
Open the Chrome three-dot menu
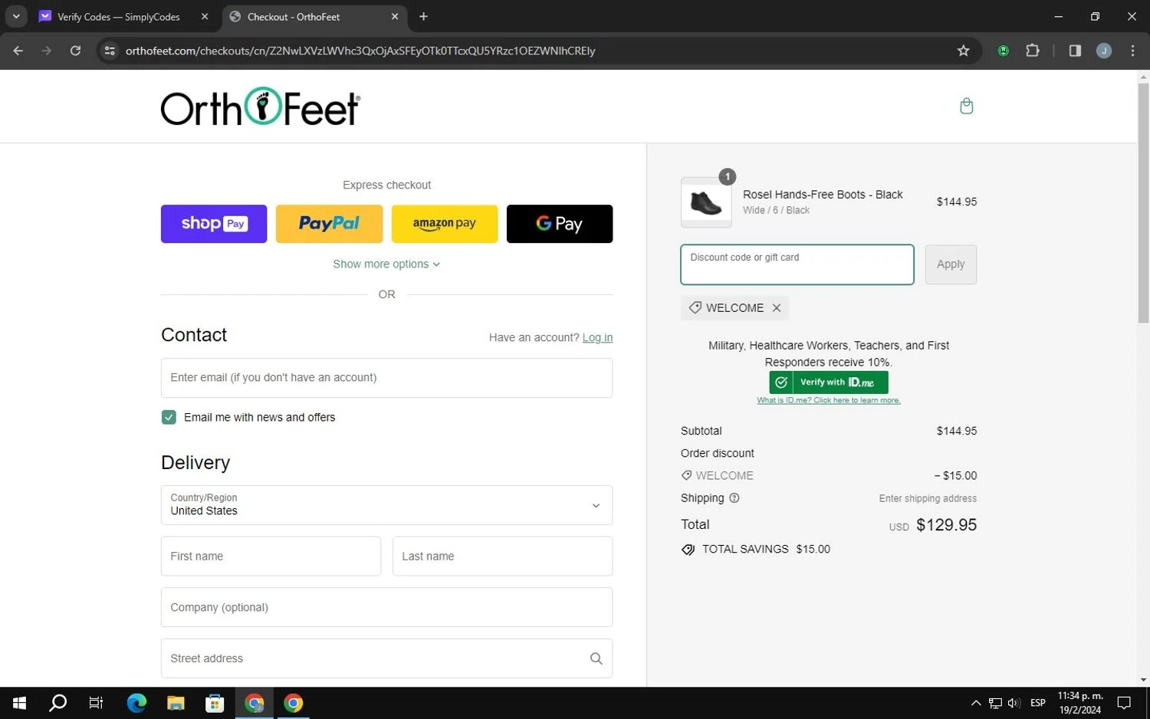1132,51
